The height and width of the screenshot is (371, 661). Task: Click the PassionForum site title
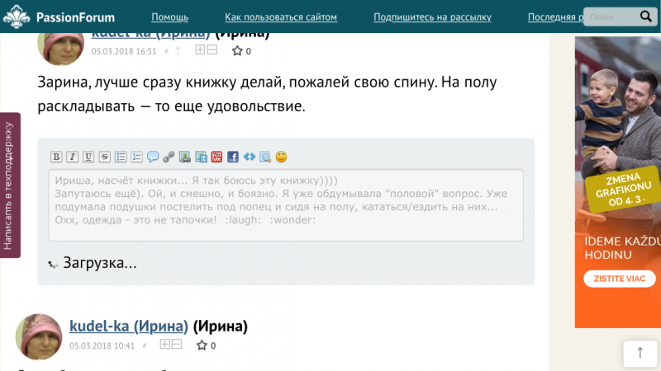pos(75,17)
